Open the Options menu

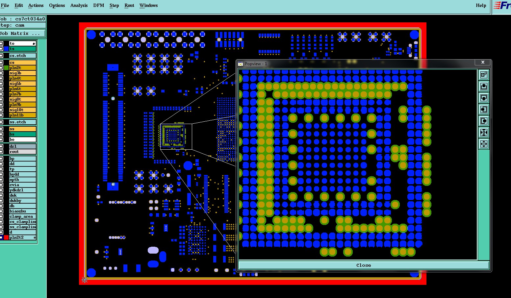57,5
